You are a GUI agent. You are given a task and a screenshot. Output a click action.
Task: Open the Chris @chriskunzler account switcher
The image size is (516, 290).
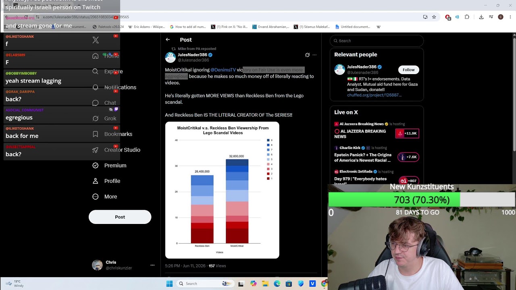pos(124,265)
